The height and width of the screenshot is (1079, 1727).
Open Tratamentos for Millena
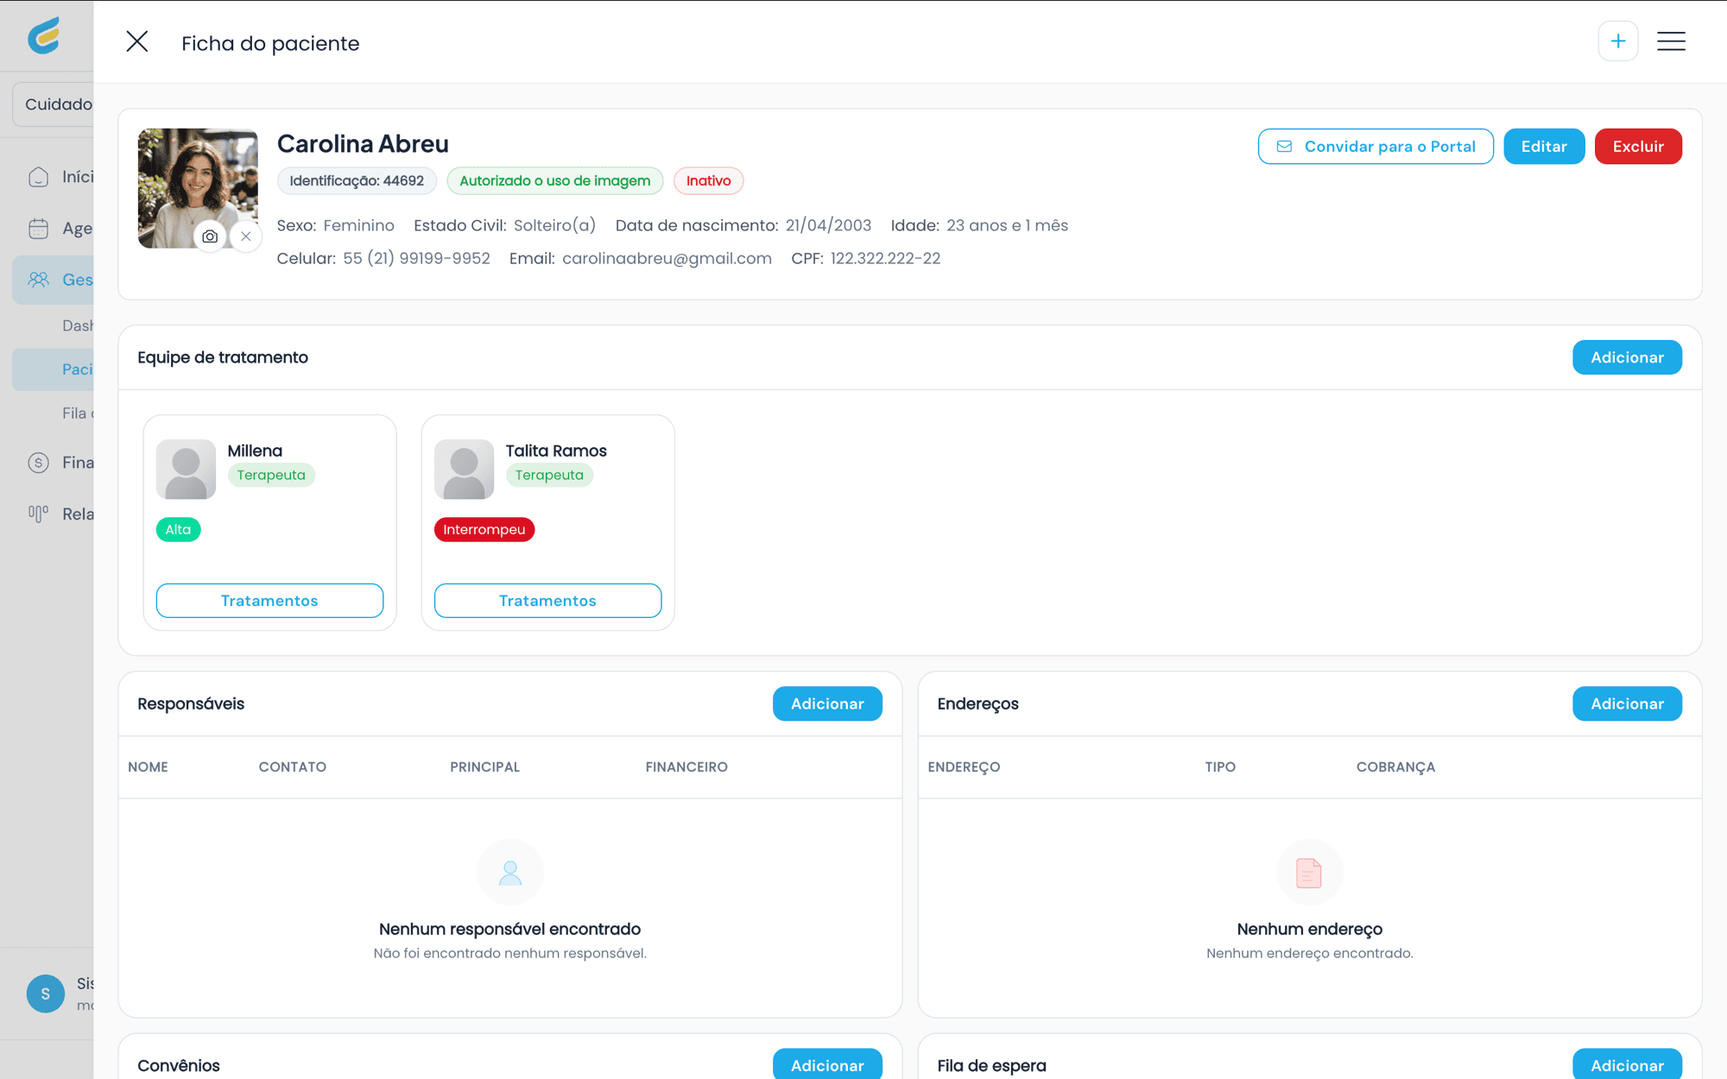(x=269, y=601)
